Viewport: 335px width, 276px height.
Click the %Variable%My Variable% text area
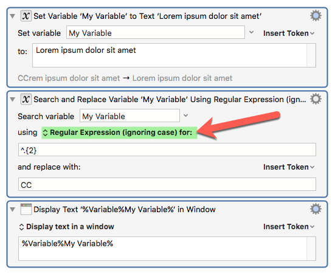(167, 249)
